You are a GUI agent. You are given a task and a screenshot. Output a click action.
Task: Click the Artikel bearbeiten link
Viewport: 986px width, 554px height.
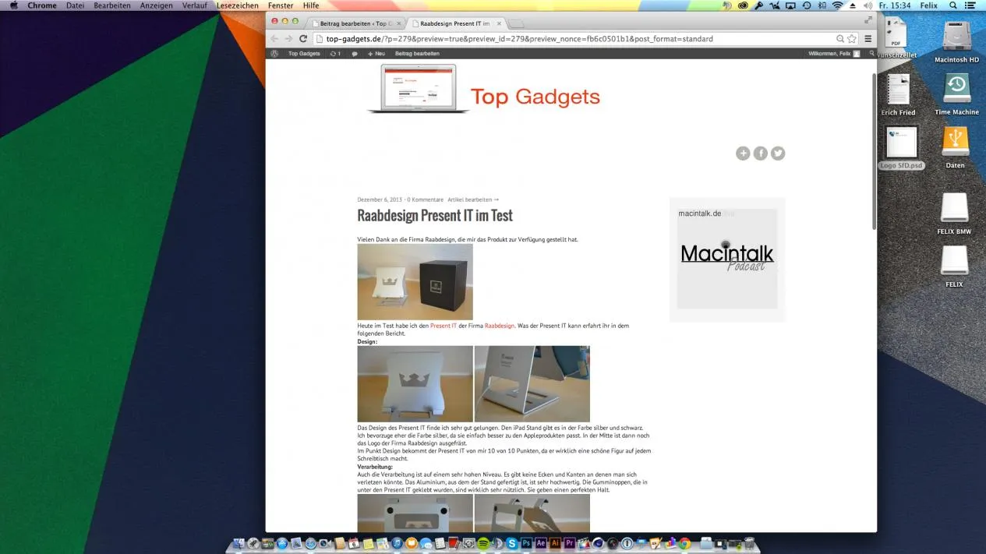coord(473,199)
